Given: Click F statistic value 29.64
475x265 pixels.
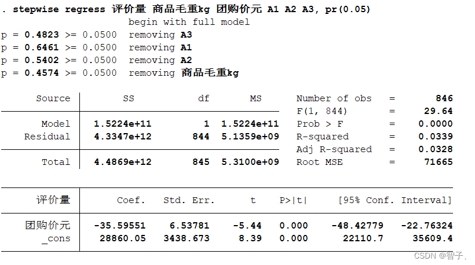Looking at the screenshot, I should 439,111.
